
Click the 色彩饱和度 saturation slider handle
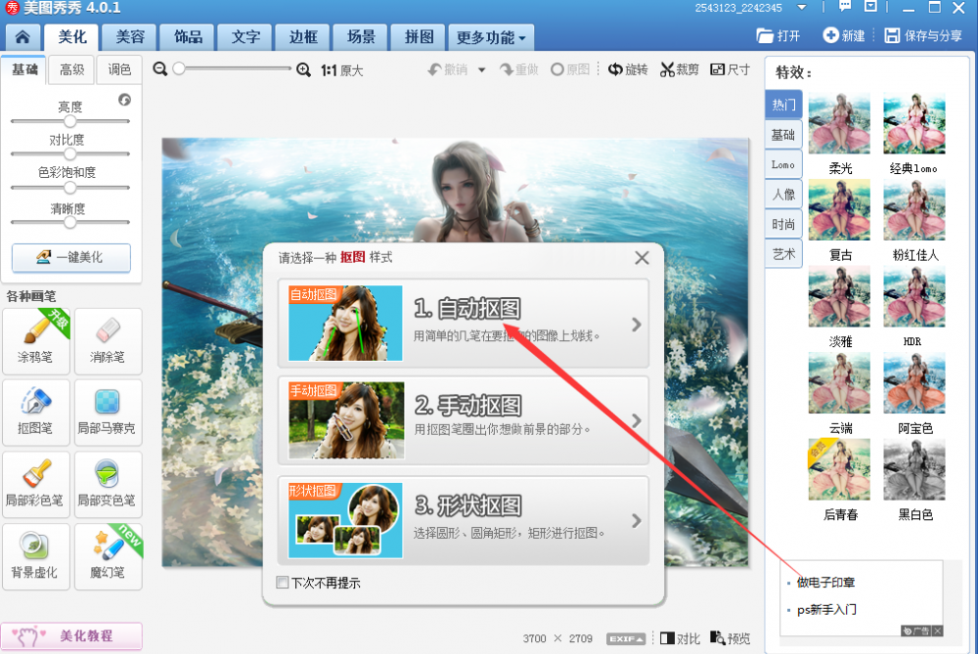click(69, 187)
